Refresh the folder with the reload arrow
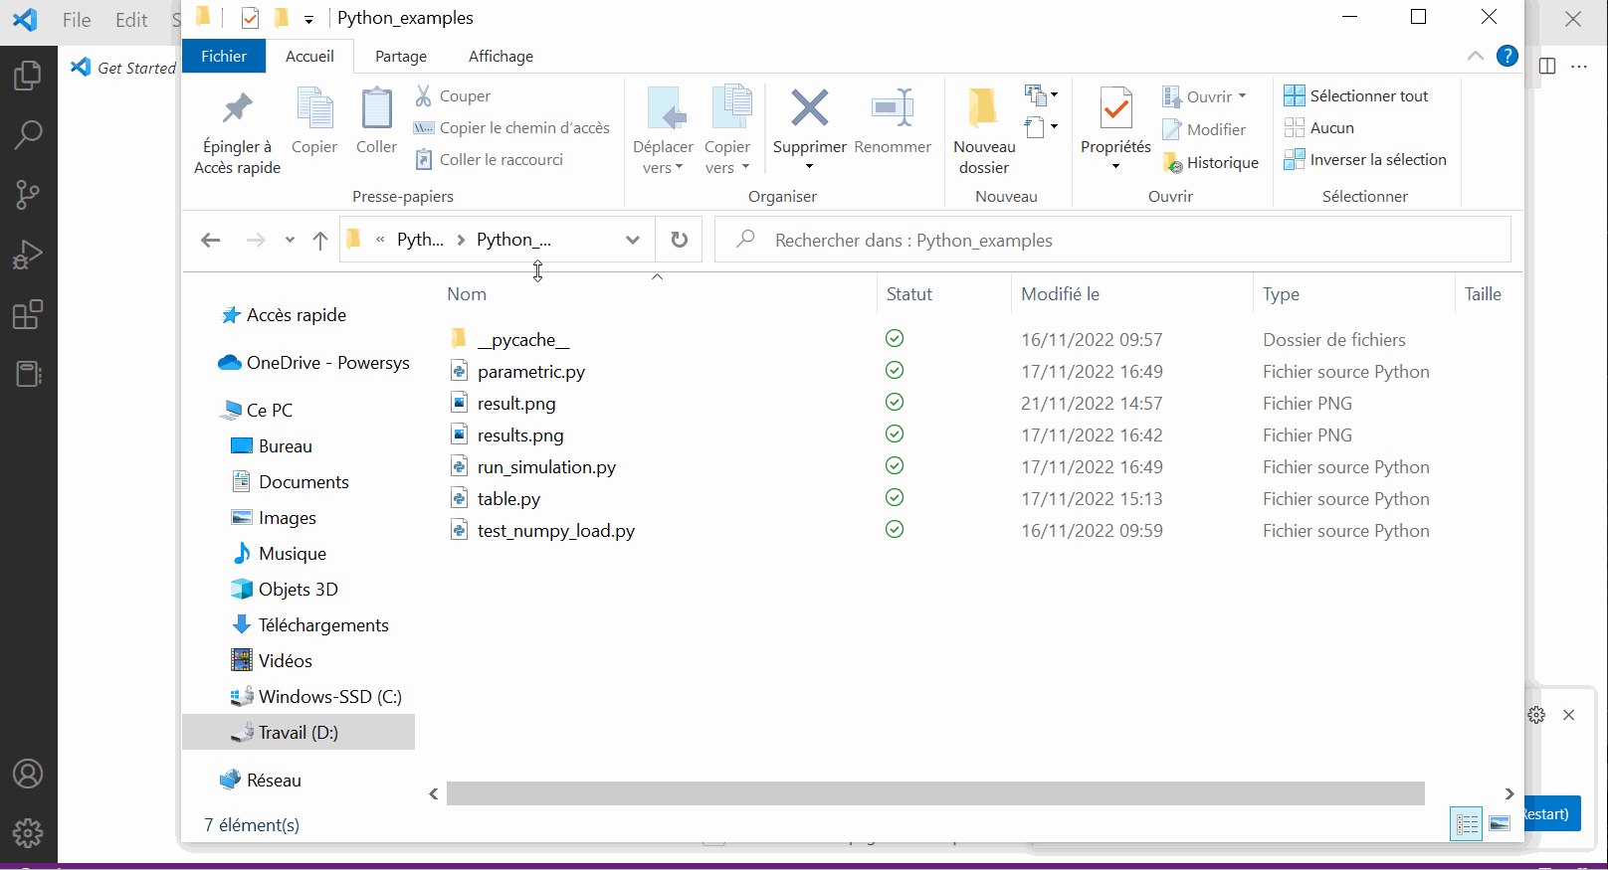This screenshot has height=870, width=1608. click(679, 240)
